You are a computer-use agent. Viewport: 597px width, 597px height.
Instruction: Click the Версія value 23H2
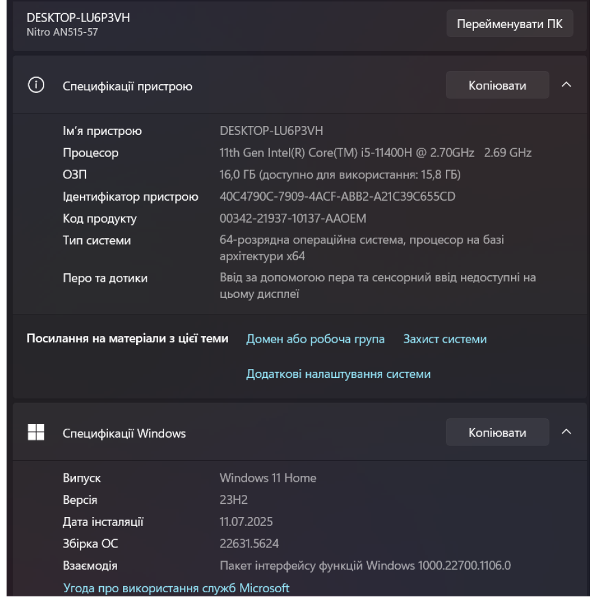click(x=233, y=500)
